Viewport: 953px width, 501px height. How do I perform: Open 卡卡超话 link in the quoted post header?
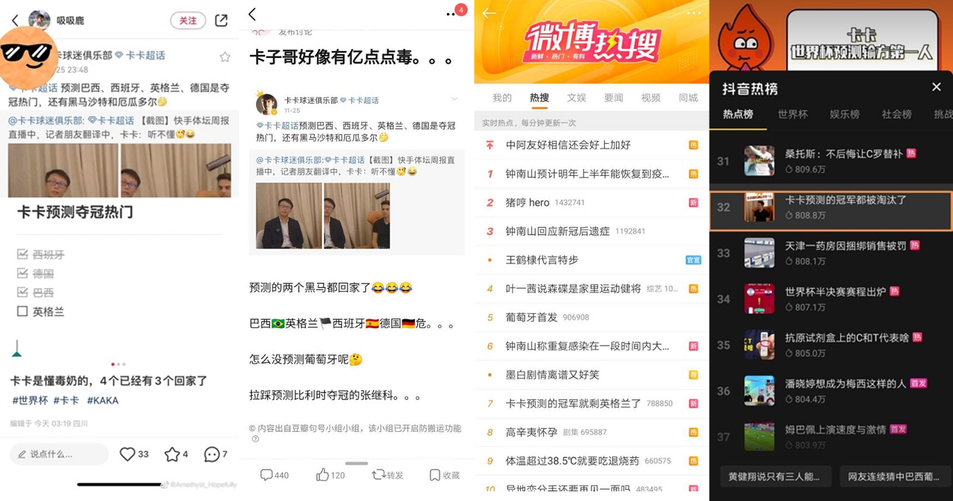pyautogui.click(x=359, y=100)
